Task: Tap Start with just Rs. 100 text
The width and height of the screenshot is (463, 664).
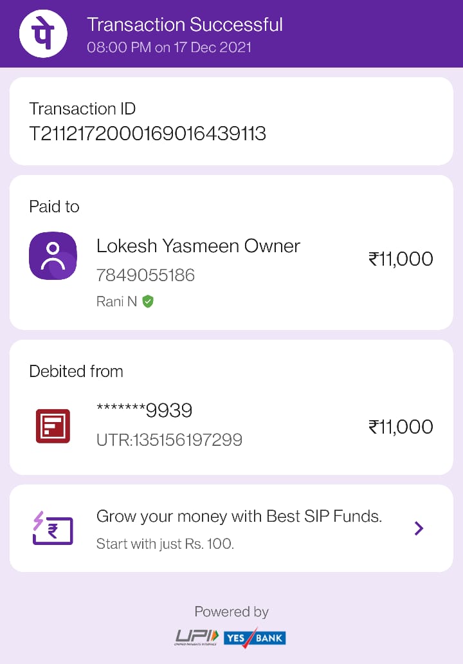Action: pyautogui.click(x=165, y=544)
